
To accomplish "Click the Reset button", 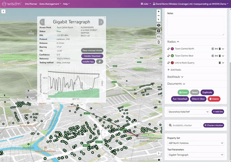I will click(195, 92).
